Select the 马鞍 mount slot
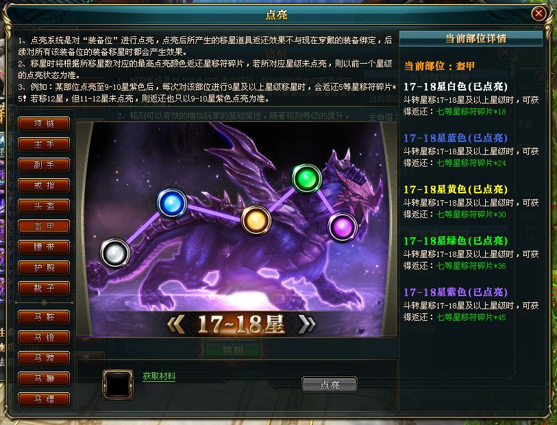557x425 pixels. 44,317
